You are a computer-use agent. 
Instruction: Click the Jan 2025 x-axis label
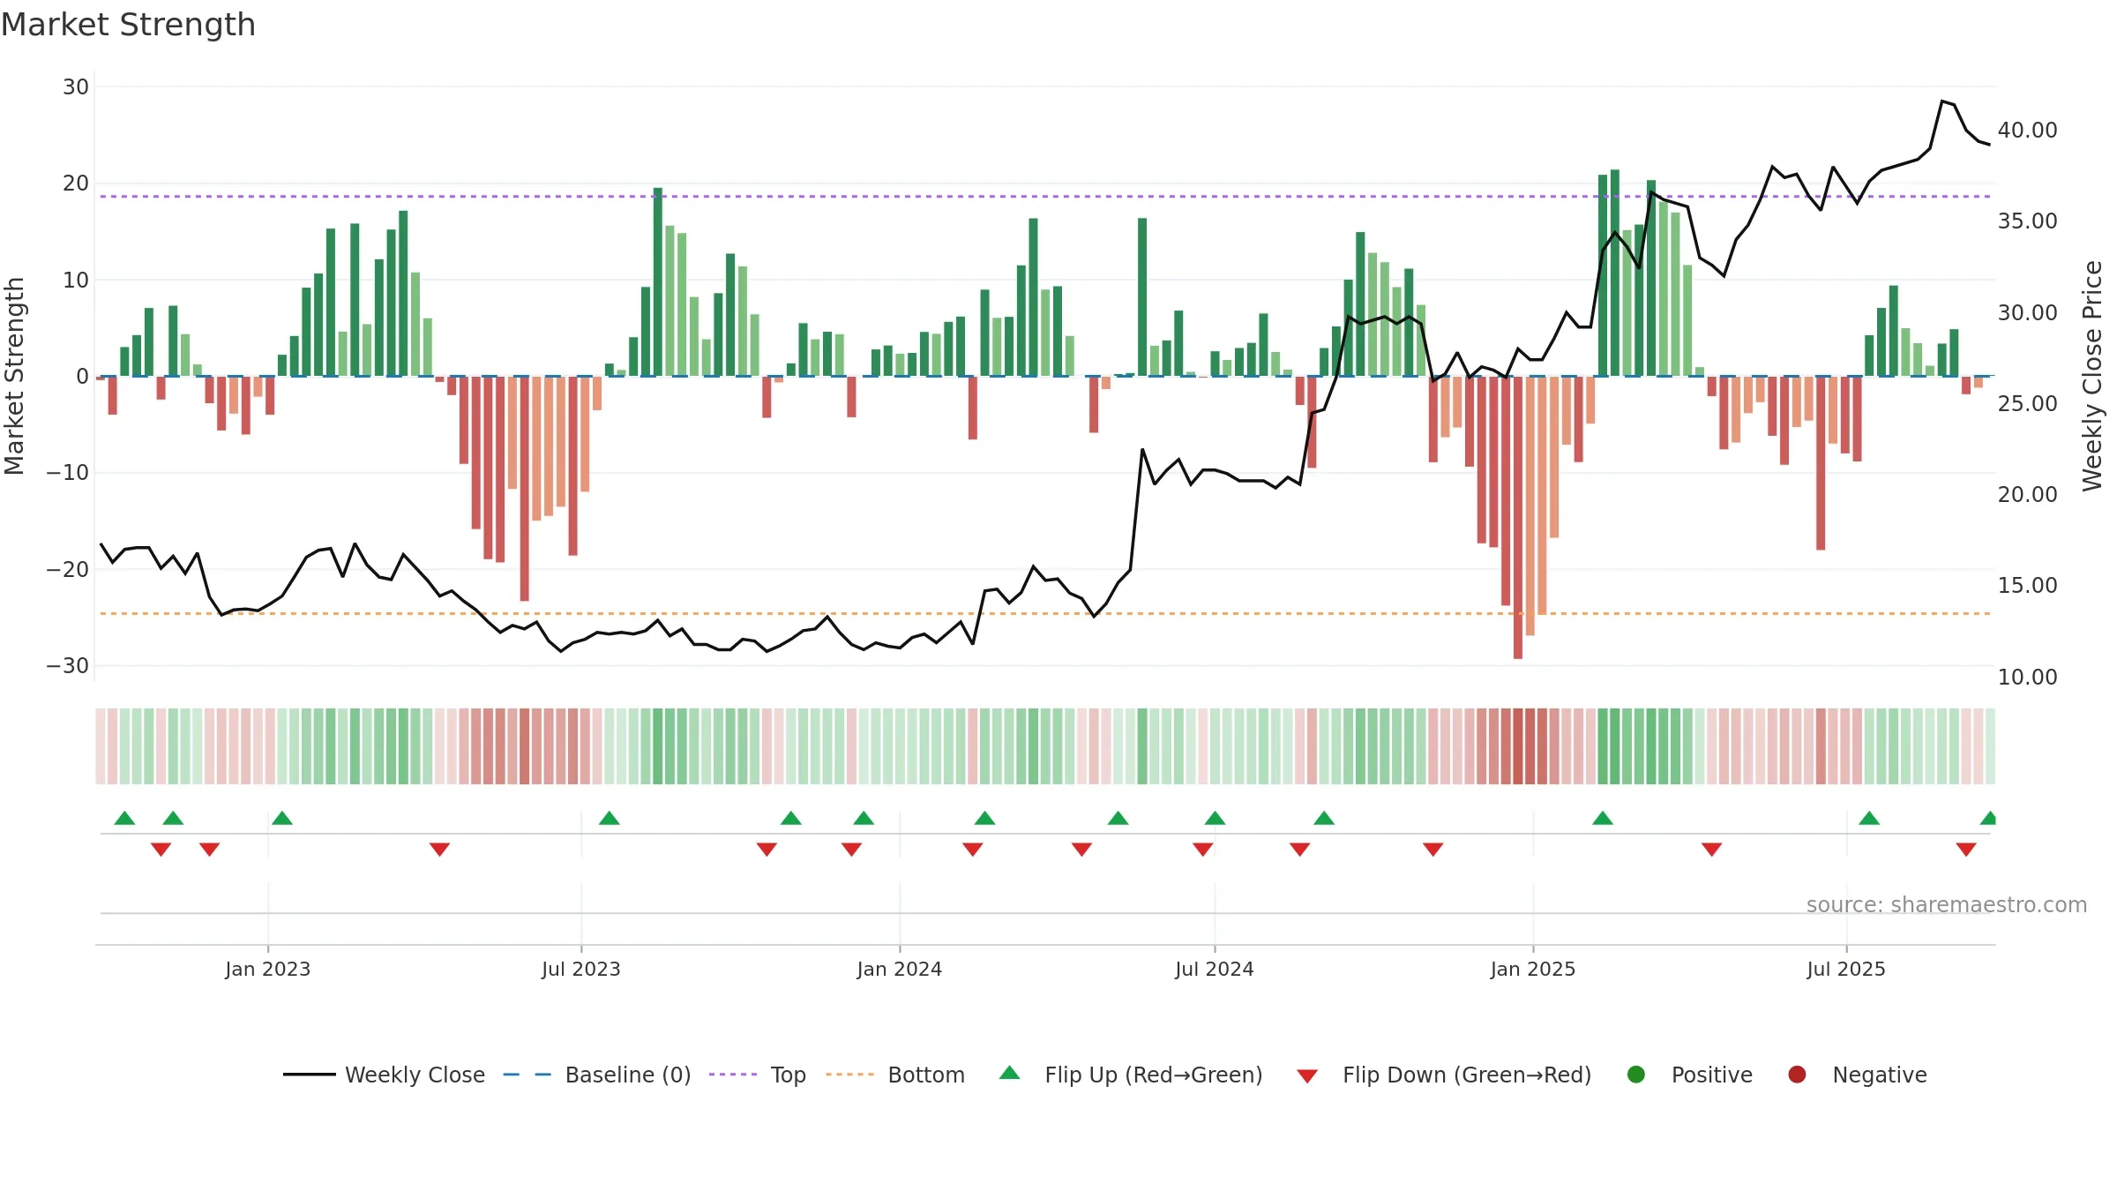pyautogui.click(x=1533, y=969)
